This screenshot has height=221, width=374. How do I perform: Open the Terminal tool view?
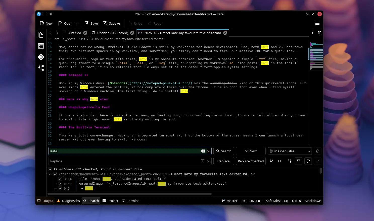point(131,201)
